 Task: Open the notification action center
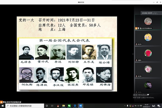pos(159,106)
